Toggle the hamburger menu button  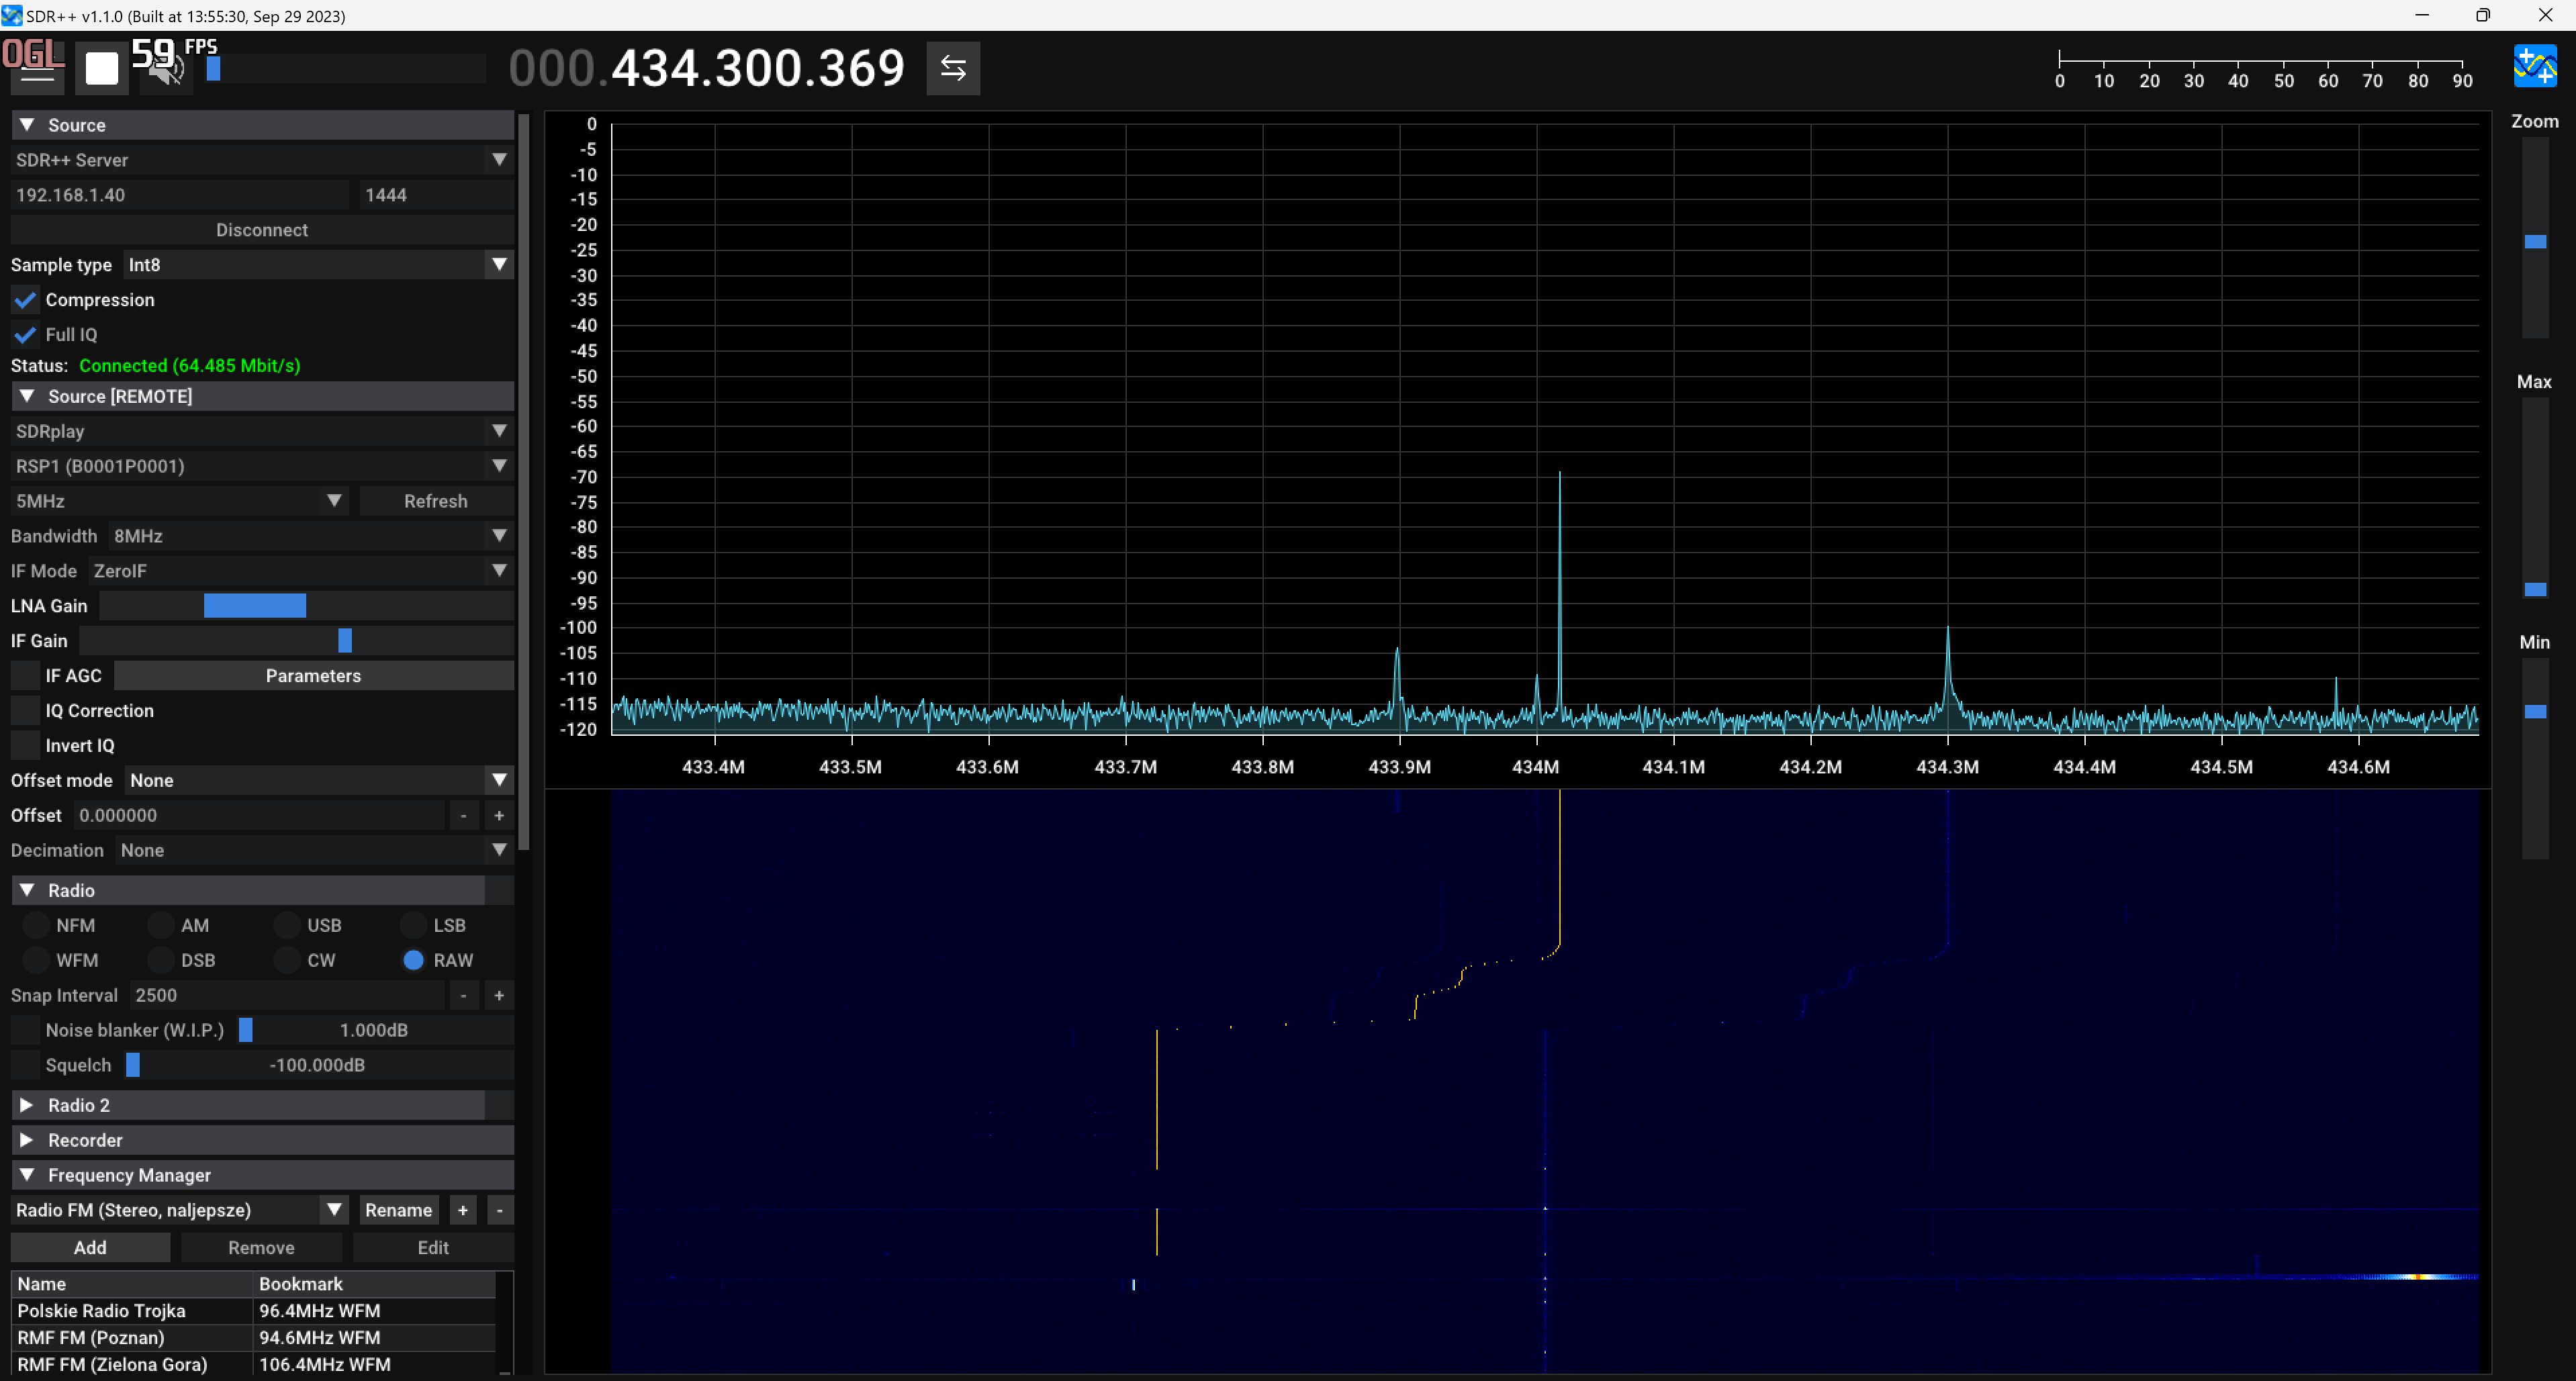[37, 69]
